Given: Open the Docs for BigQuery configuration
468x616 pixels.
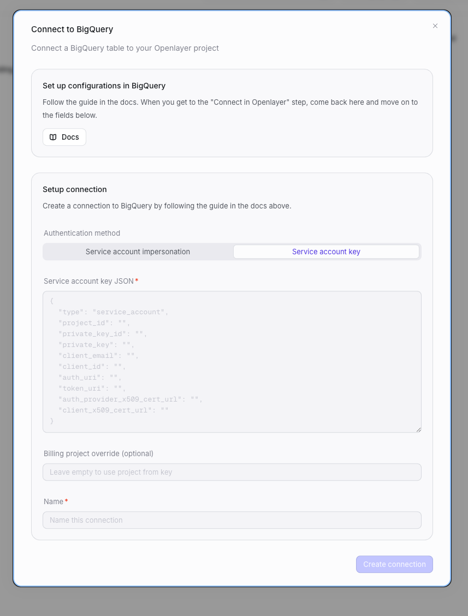Looking at the screenshot, I should click(x=64, y=137).
